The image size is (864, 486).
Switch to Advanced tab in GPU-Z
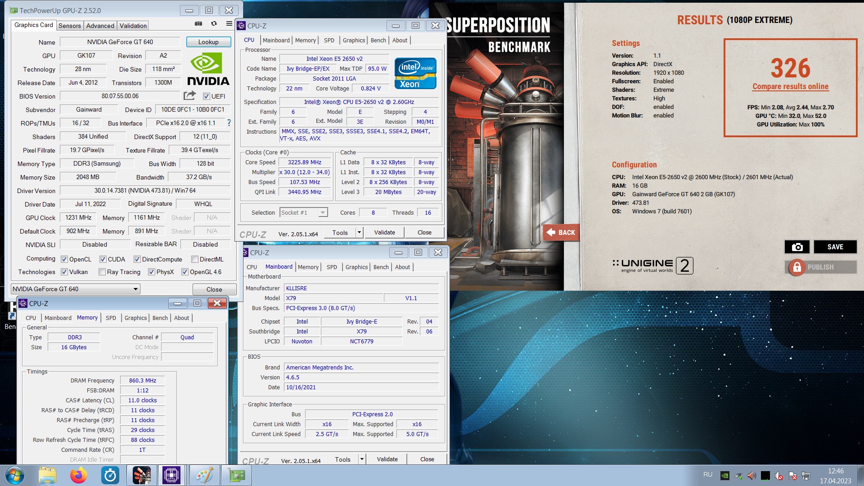100,26
